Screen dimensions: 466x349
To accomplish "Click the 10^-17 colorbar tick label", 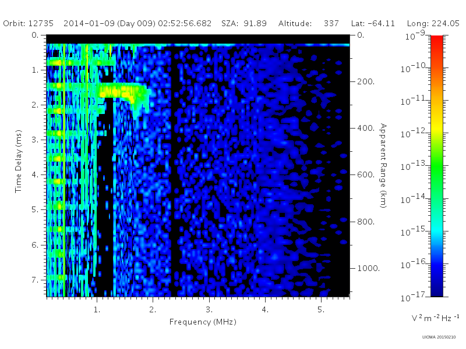I will click(414, 297).
